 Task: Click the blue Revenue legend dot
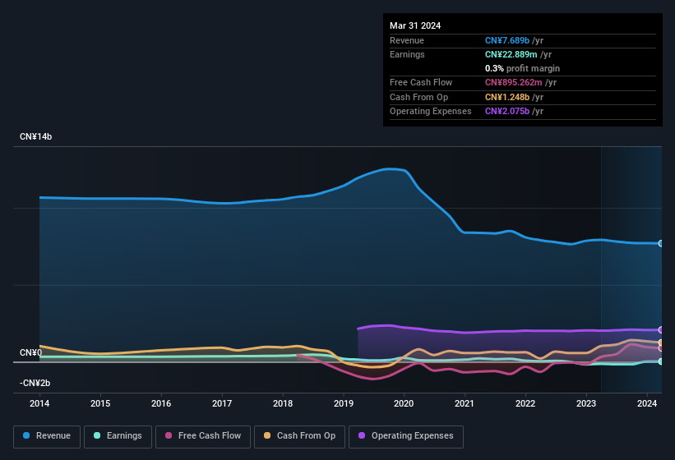(27, 435)
